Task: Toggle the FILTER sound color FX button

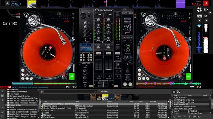Action: pyautogui.click(x=89, y=50)
